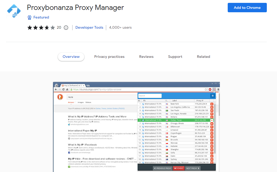Open the Videos results tab
Screen dimensions: 277x172
[88, 102]
